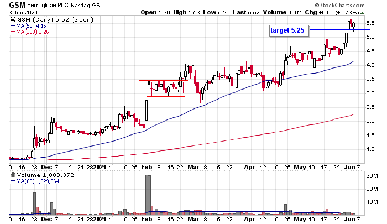The height and width of the screenshot is (224, 387).
Task: Click the candlestick icon beside GSM (Daily)
Action: pos(13,20)
